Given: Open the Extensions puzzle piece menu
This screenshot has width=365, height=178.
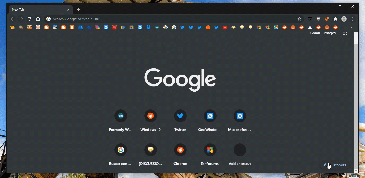Looking at the screenshot, I should [336, 19].
